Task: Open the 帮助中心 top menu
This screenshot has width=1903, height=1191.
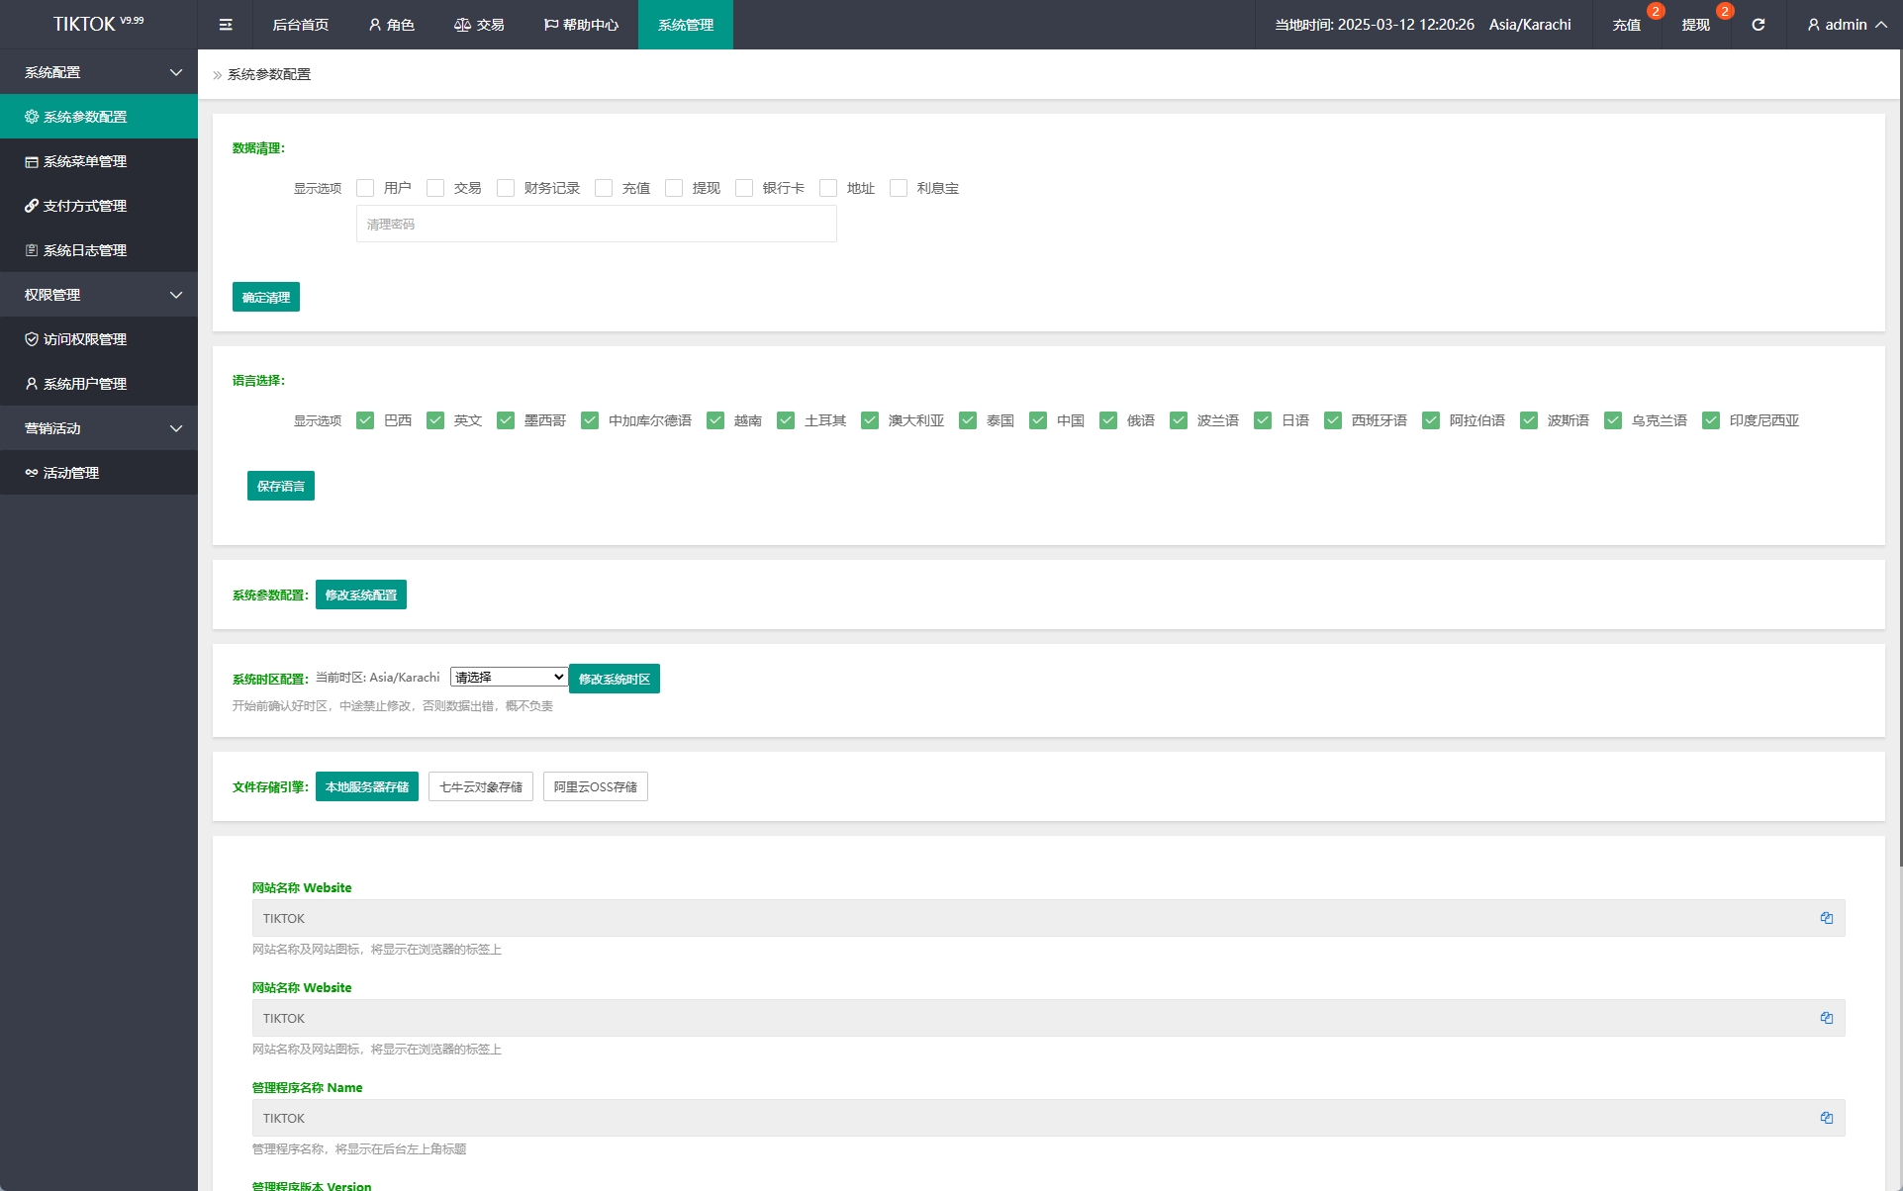Action: (581, 25)
